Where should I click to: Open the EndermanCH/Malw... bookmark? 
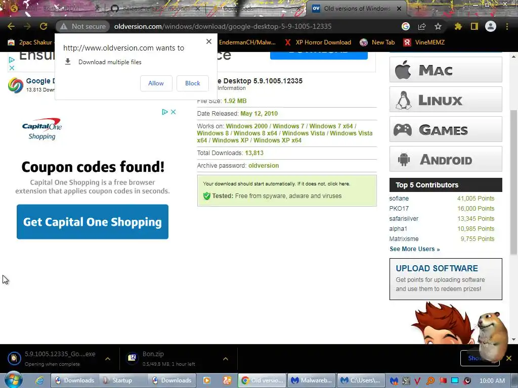(x=247, y=42)
